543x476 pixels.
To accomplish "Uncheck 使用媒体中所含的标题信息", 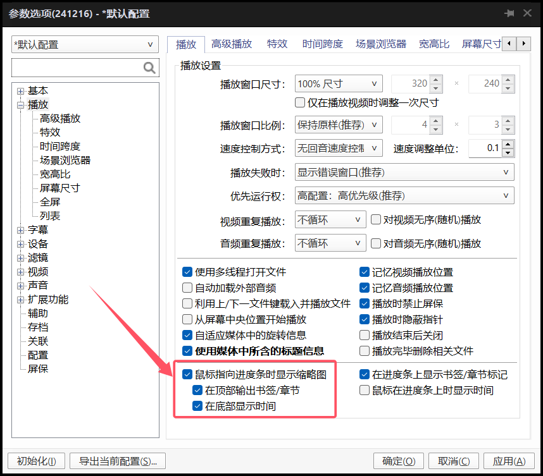I will 187,351.
